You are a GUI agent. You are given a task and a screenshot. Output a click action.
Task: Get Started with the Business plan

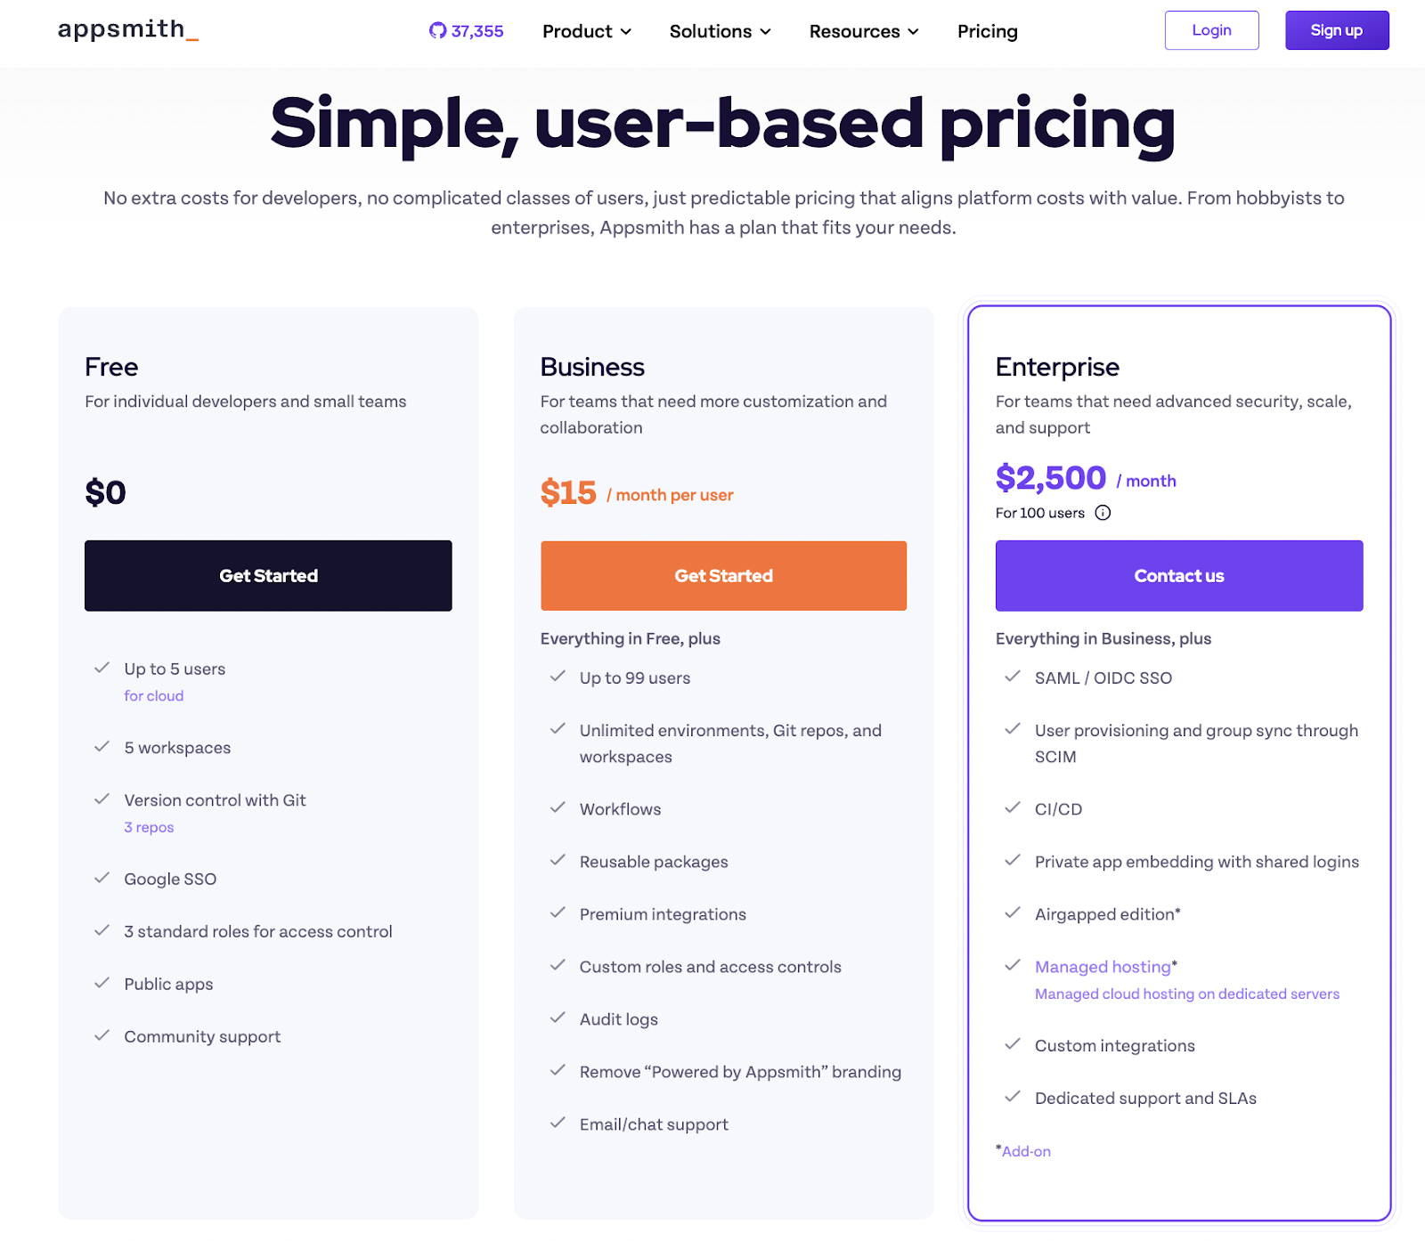pos(722,575)
